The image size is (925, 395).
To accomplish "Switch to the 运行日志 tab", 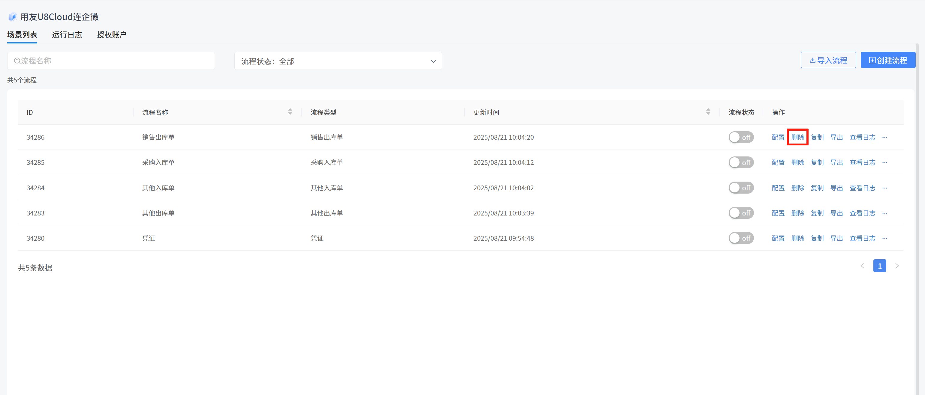I will coord(67,35).
